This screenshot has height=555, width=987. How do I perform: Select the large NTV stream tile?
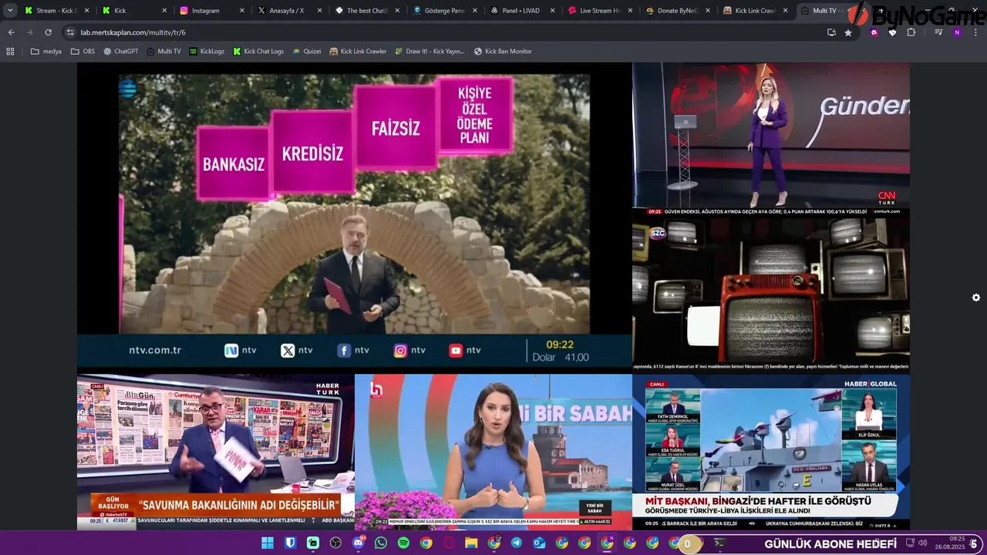pos(355,214)
